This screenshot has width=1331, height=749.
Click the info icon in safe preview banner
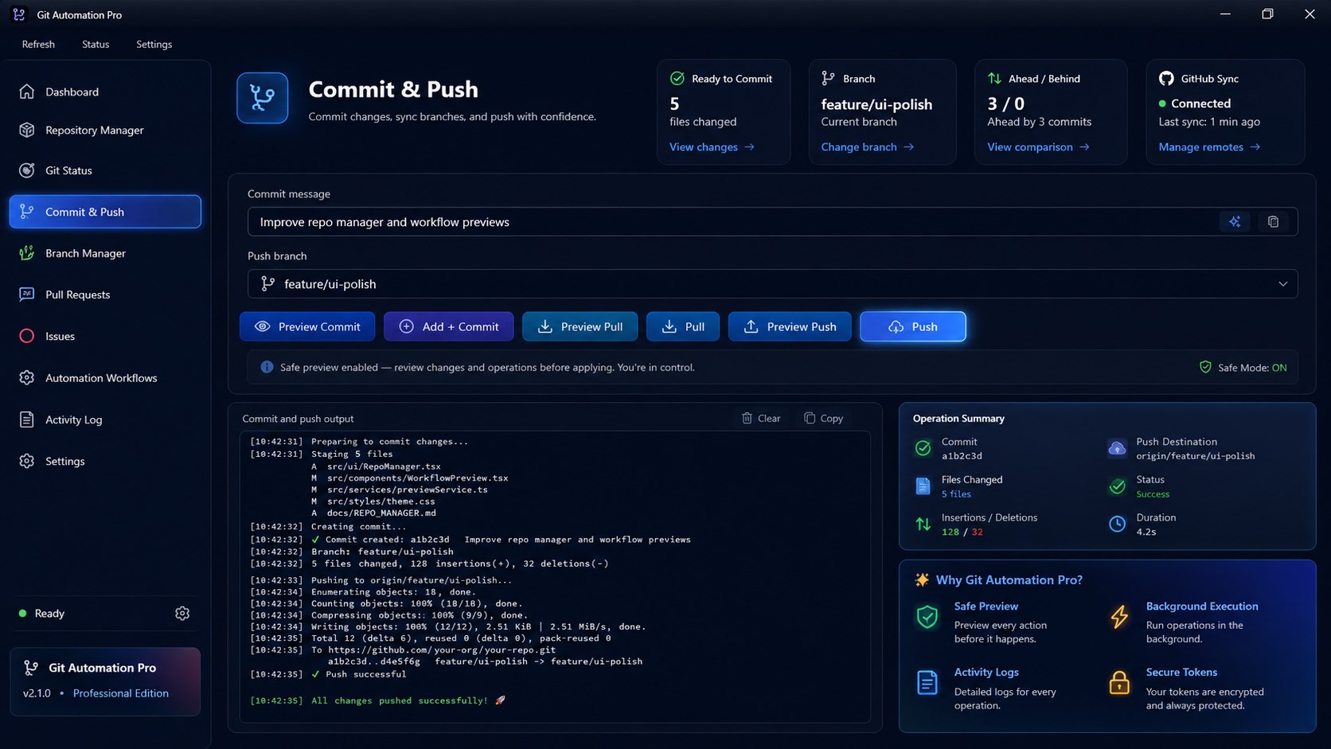tap(267, 367)
